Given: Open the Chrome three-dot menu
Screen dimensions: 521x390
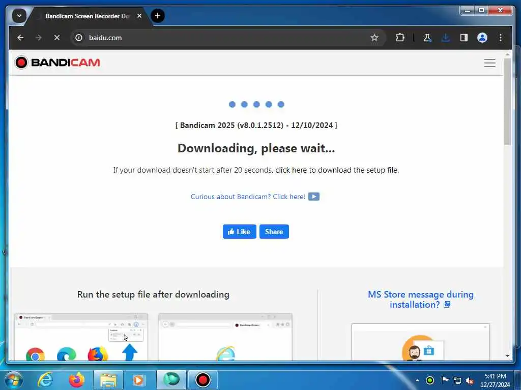Looking at the screenshot, I should click(x=501, y=38).
